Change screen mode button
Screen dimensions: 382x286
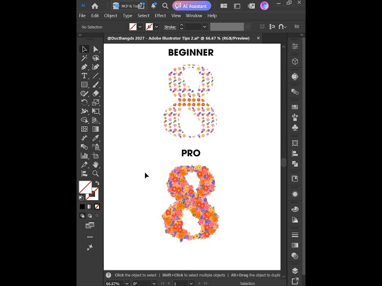click(x=90, y=225)
